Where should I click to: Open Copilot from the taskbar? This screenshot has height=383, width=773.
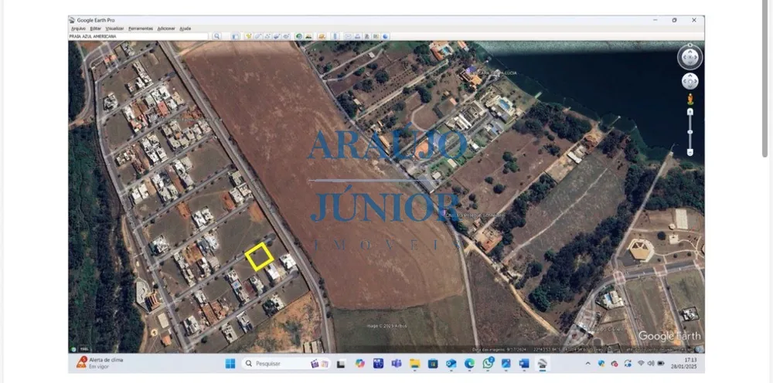pyautogui.click(x=360, y=363)
